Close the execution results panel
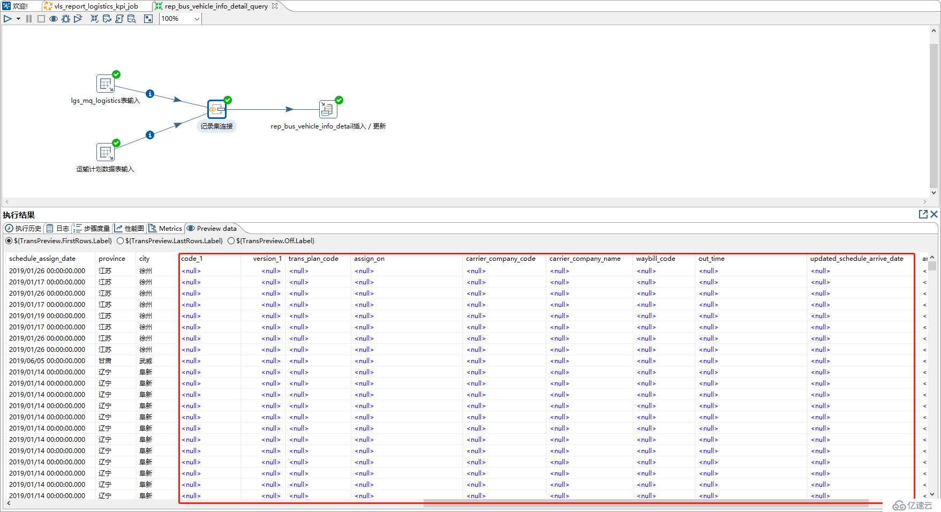The width and height of the screenshot is (941, 512). click(x=934, y=214)
